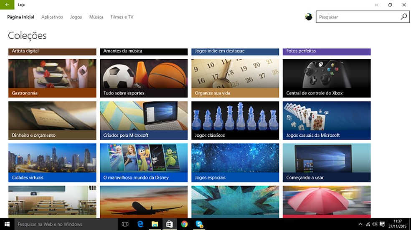Click the Store icon in taskbar
411x230 pixels.
pyautogui.click(x=170, y=224)
